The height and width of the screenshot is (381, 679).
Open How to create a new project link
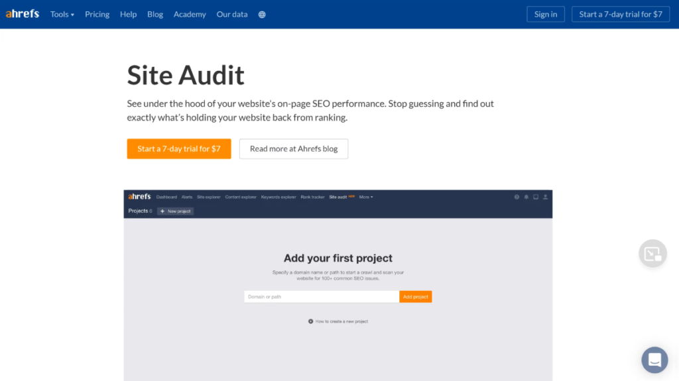341,321
